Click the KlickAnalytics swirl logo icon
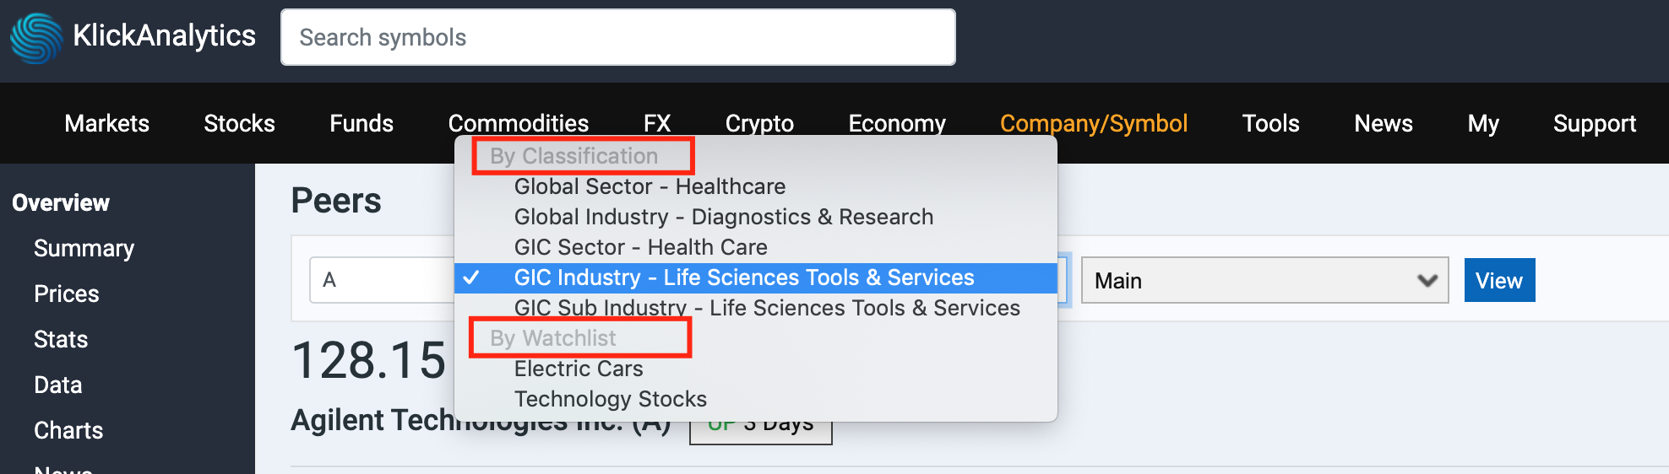This screenshot has width=1669, height=474. coord(36,38)
